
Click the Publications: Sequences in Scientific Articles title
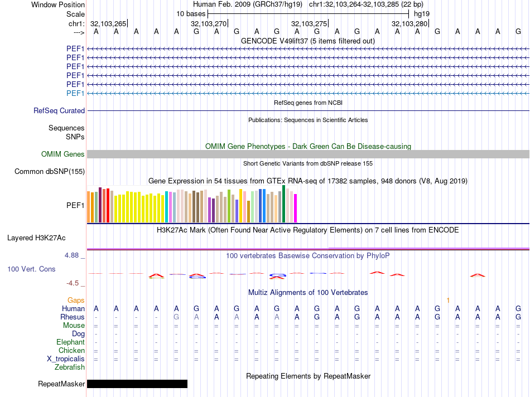308,120
